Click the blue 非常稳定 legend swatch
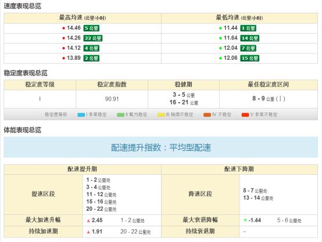This screenshot has width=322, height=242. pos(81,115)
